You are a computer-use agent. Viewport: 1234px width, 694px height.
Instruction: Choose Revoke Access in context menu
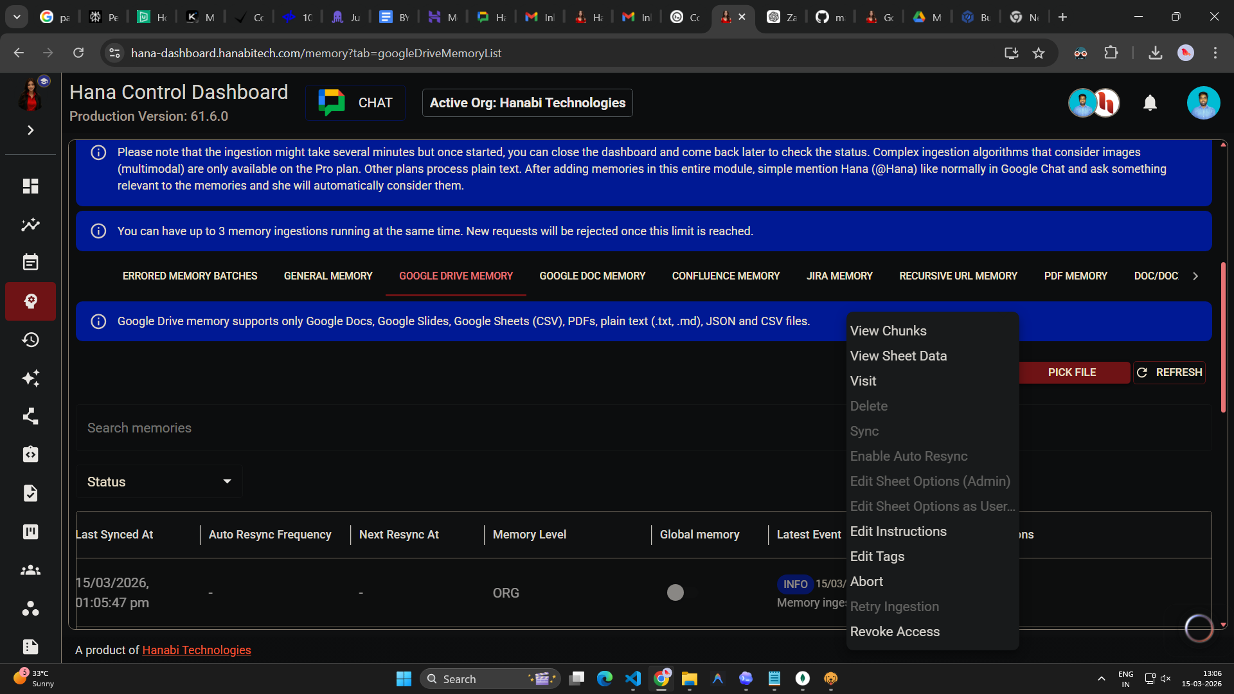pos(894,632)
